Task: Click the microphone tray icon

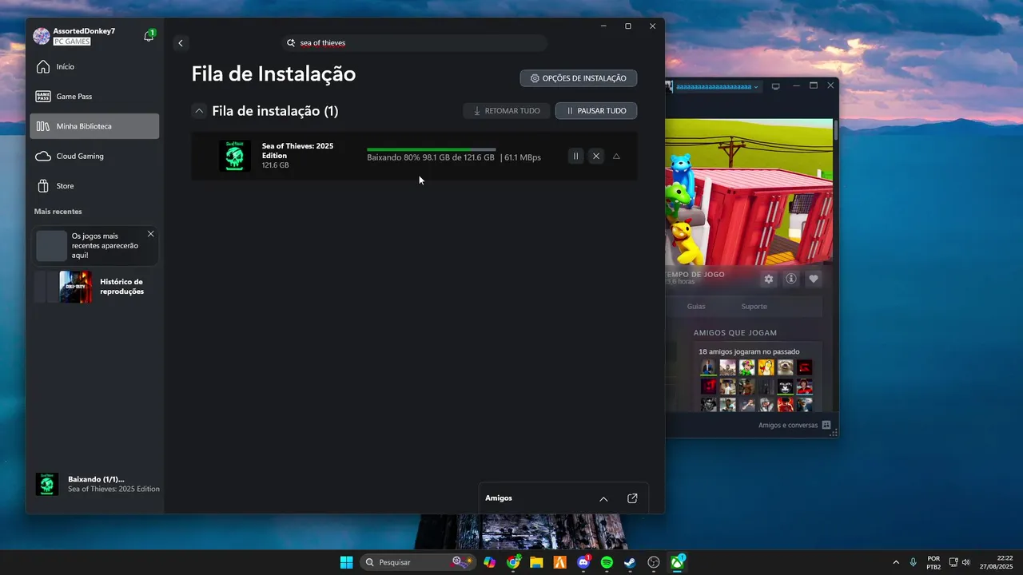Action: [914, 562]
